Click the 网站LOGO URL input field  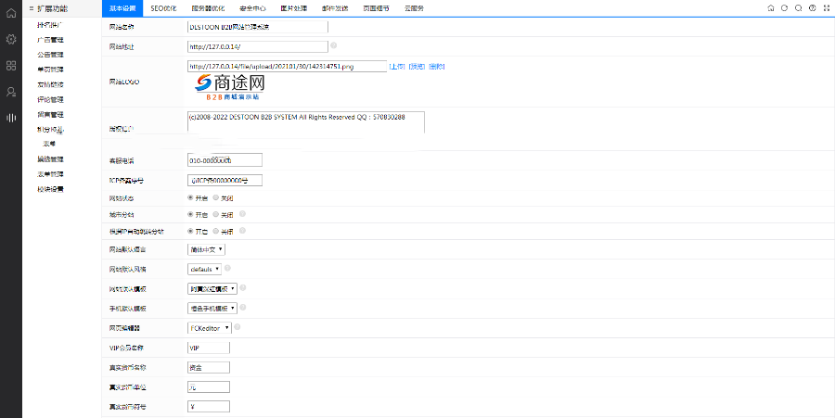(287, 67)
